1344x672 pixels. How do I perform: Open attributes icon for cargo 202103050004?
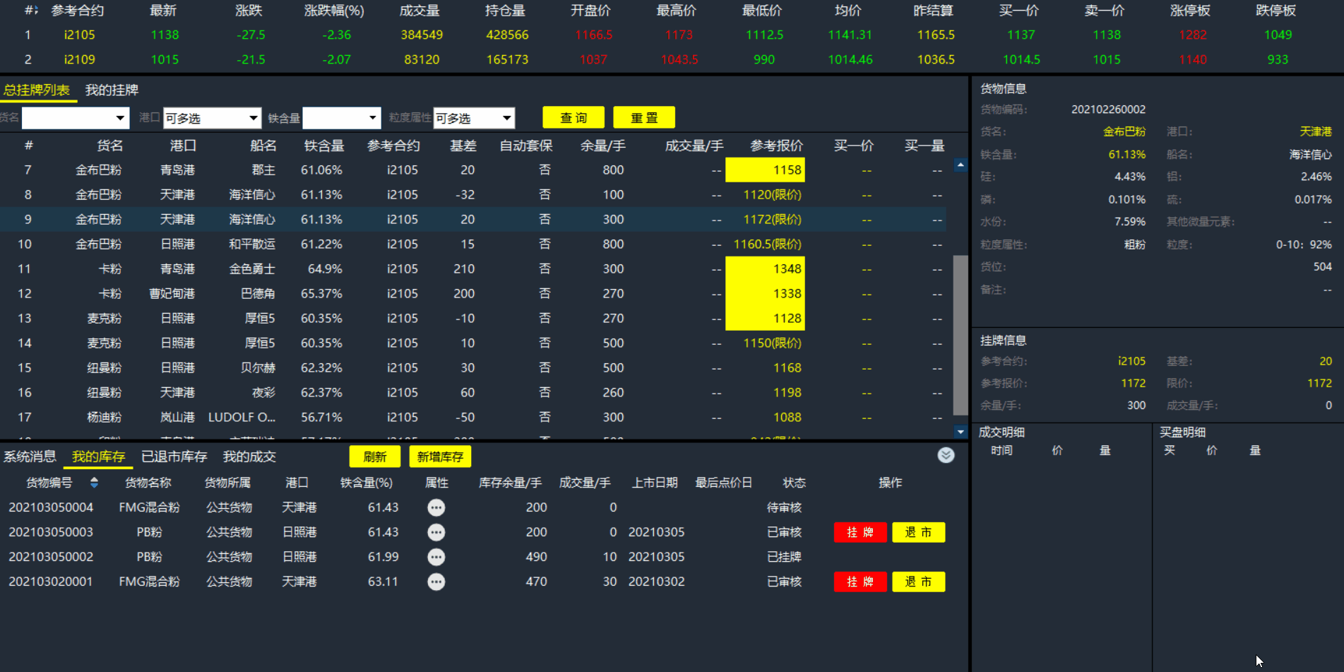(x=436, y=507)
